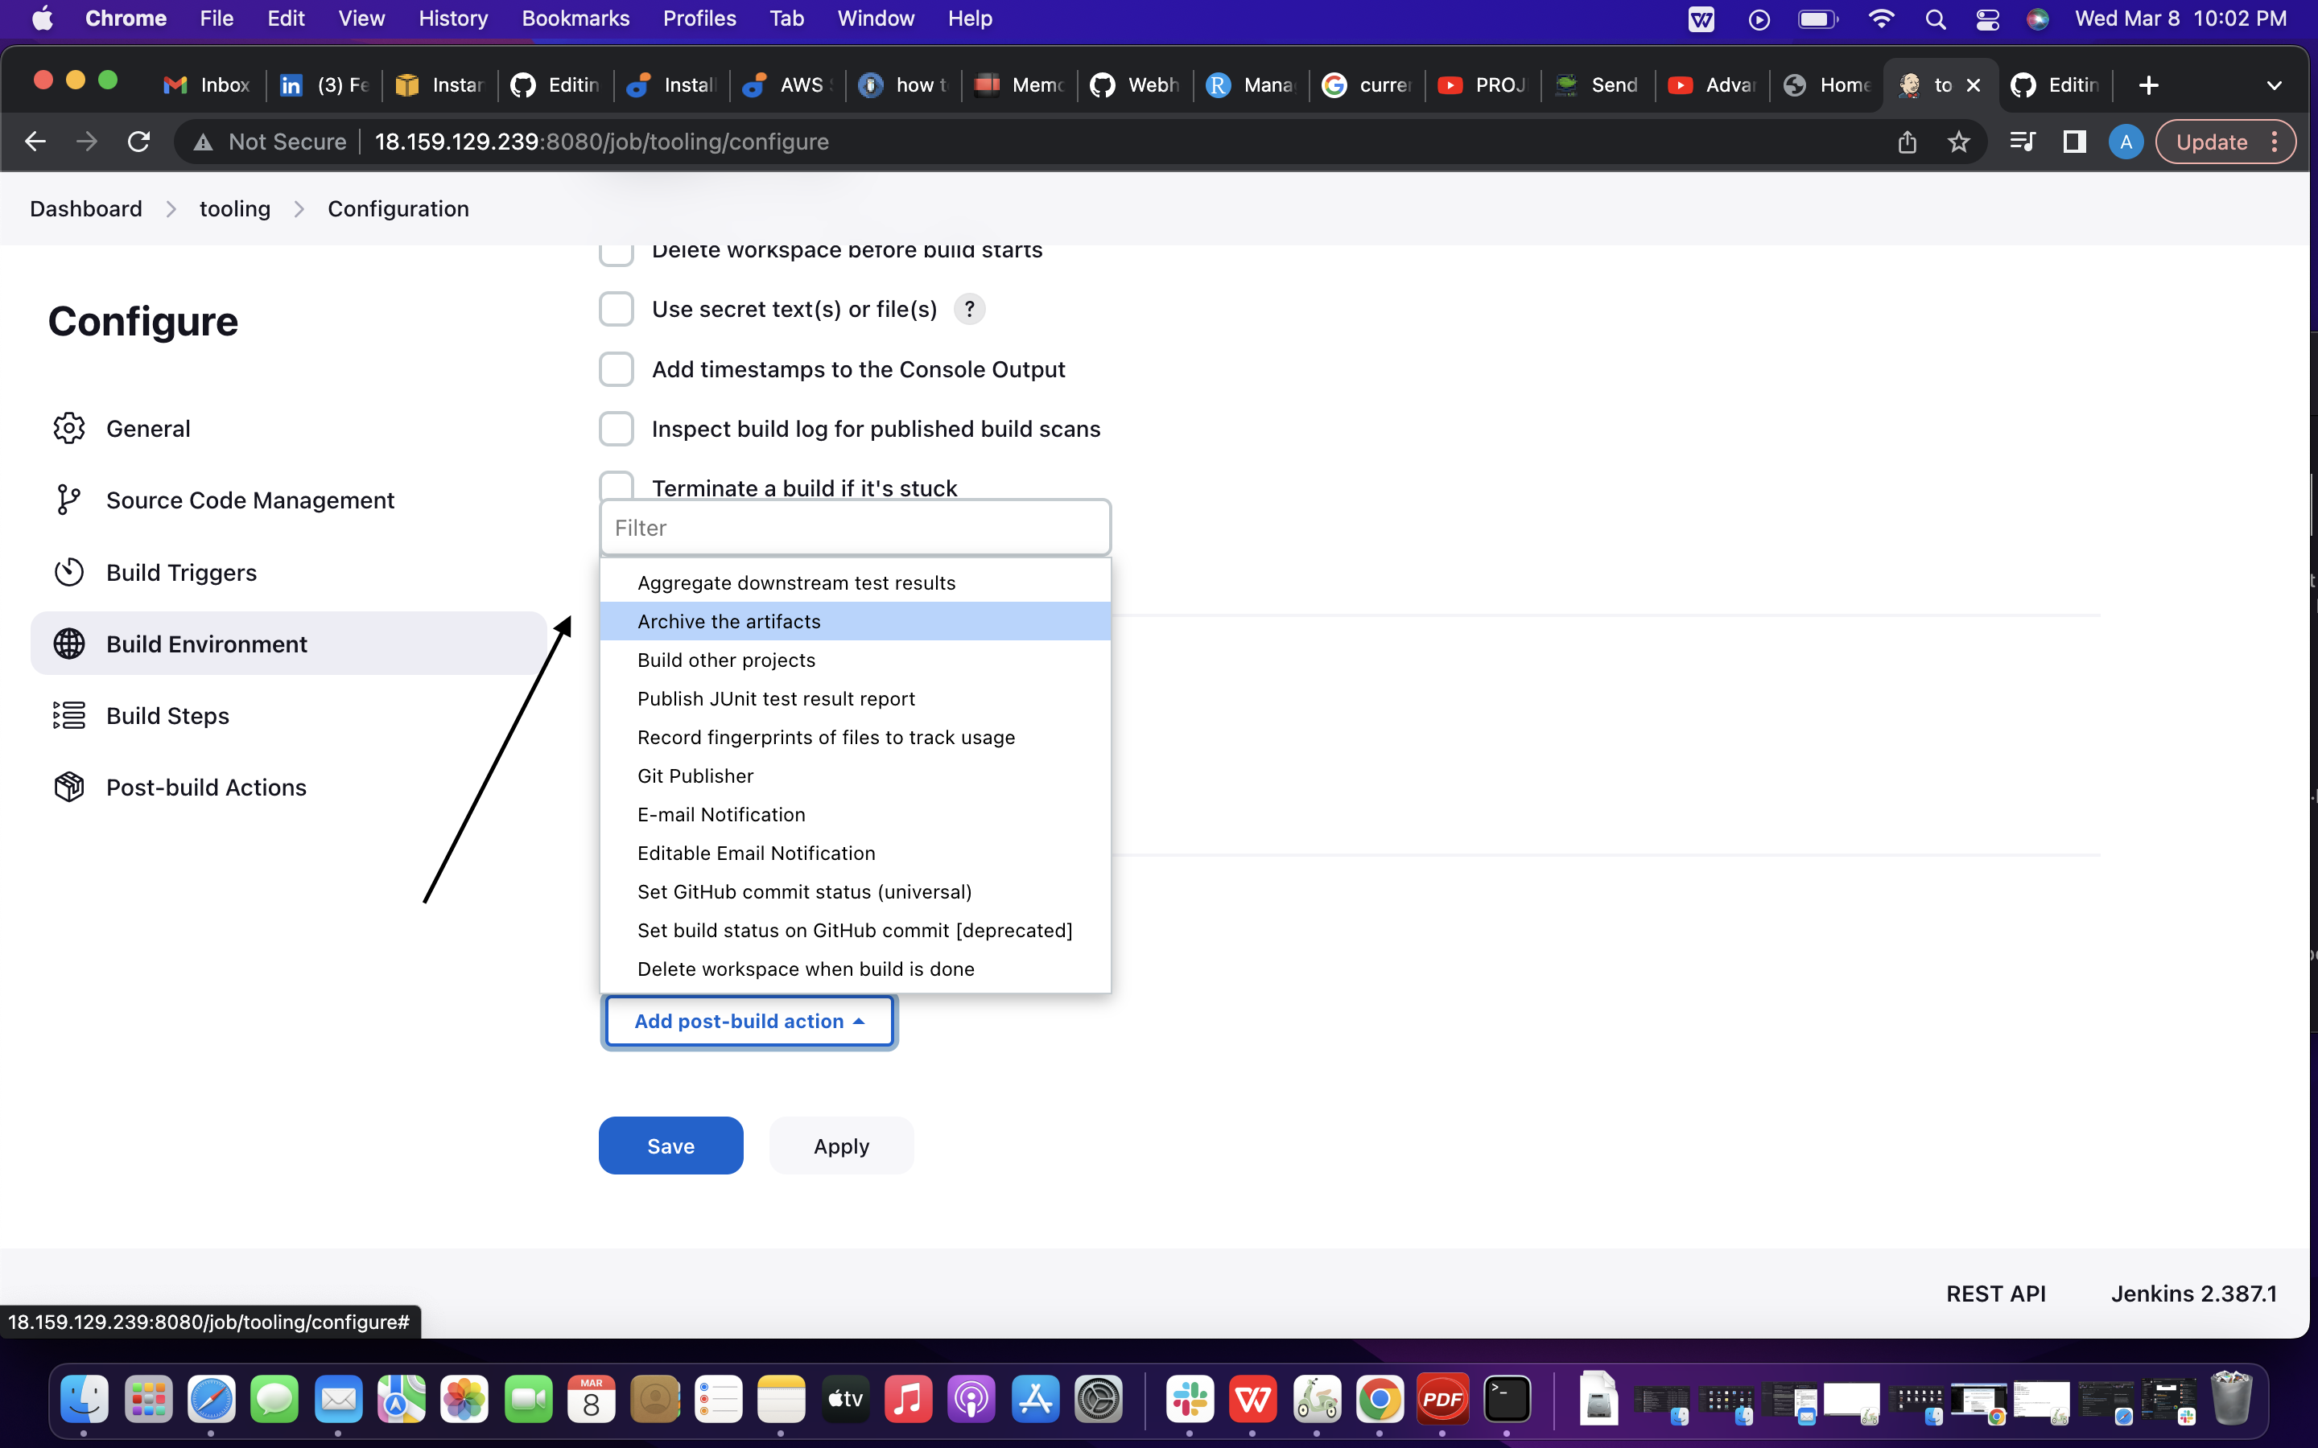Collapse the Add post-build action dropdown

pyautogui.click(x=749, y=1021)
